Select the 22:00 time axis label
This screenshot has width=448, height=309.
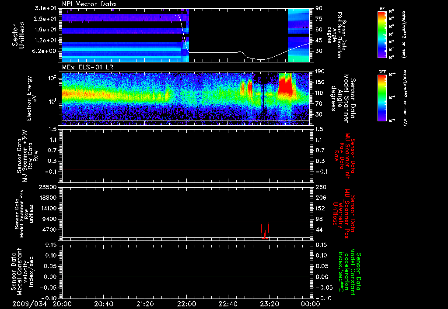(x=186, y=304)
